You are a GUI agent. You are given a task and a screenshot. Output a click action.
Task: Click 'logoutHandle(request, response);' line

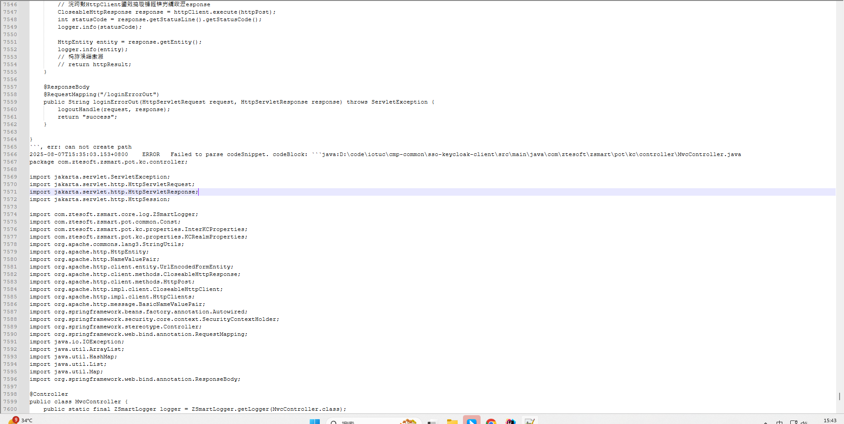114,109
